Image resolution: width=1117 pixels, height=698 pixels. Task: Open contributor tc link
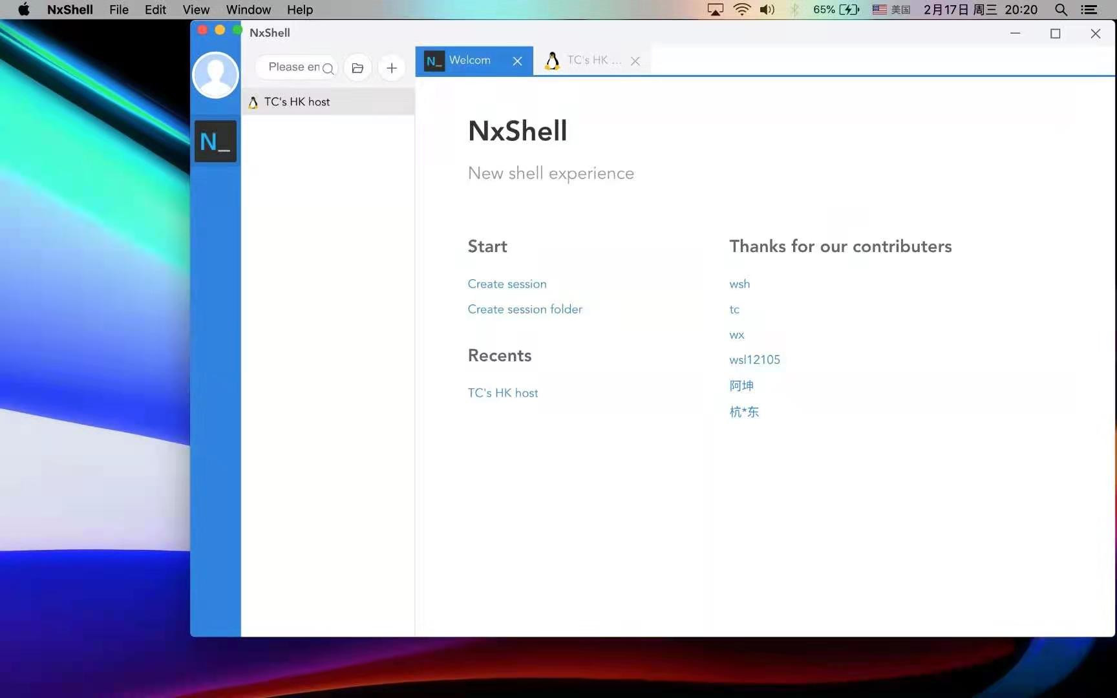coord(734,310)
